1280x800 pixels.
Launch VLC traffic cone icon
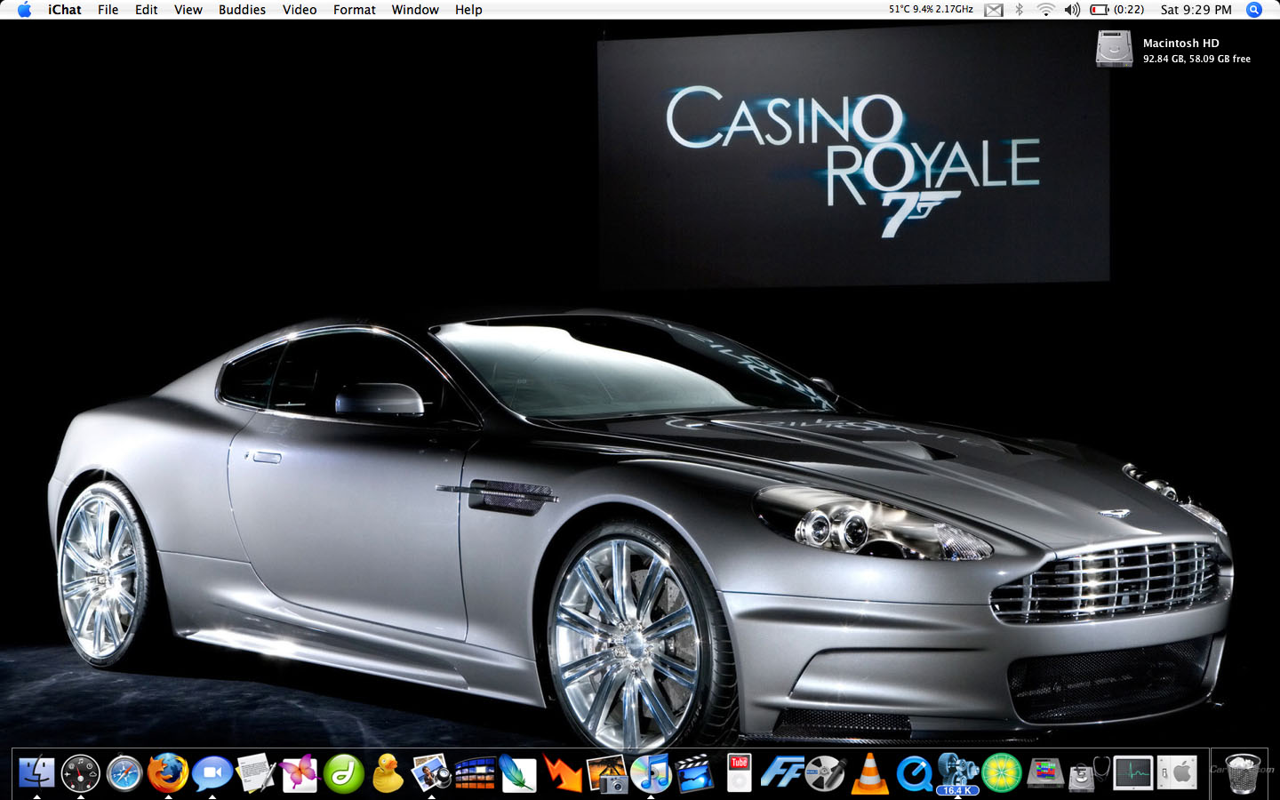pos(870,773)
